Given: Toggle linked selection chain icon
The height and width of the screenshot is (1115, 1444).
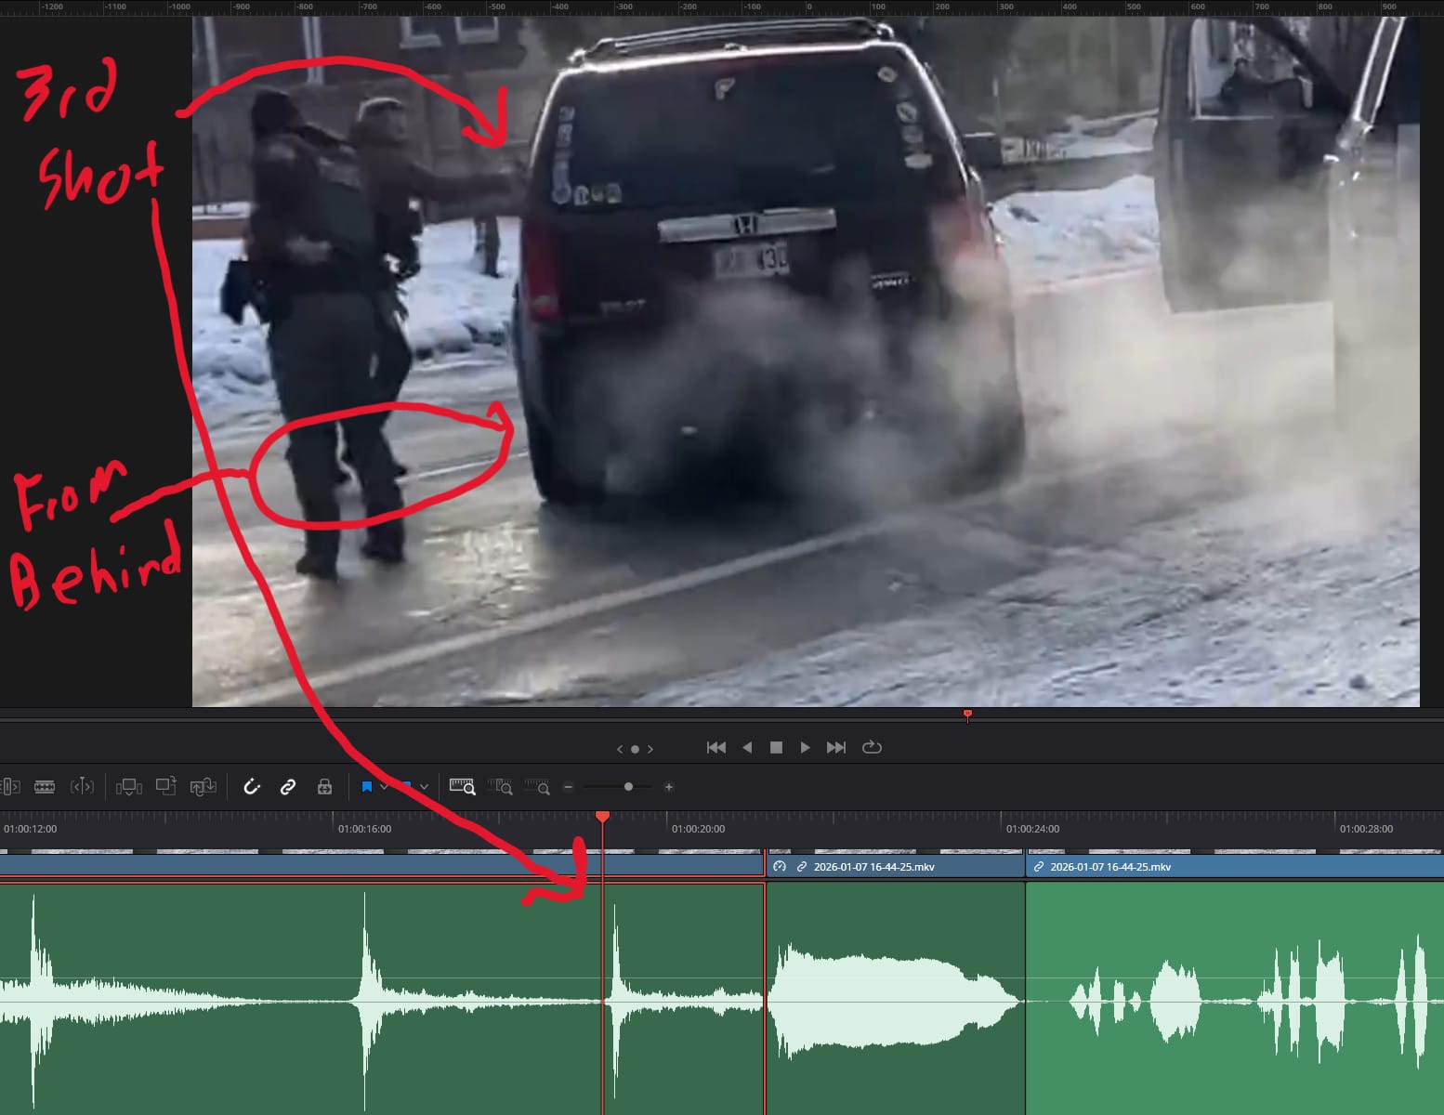Looking at the screenshot, I should (288, 787).
